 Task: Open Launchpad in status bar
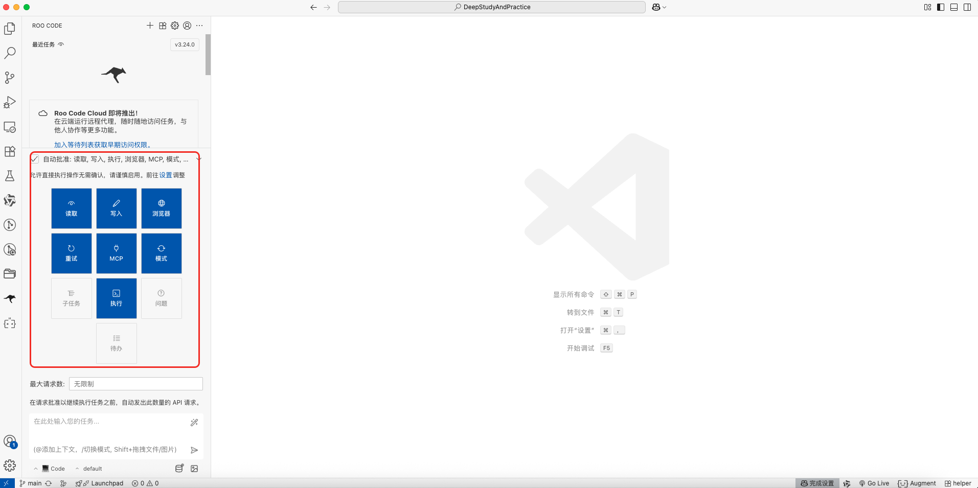[99, 483]
